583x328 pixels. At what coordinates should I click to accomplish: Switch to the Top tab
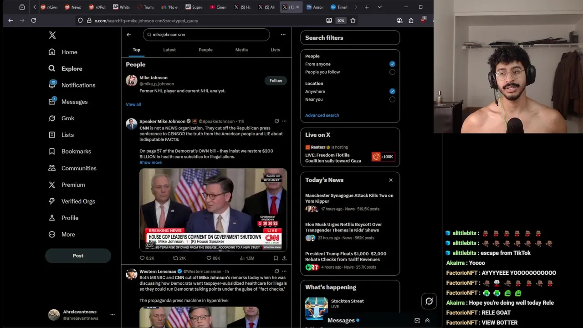point(137,50)
